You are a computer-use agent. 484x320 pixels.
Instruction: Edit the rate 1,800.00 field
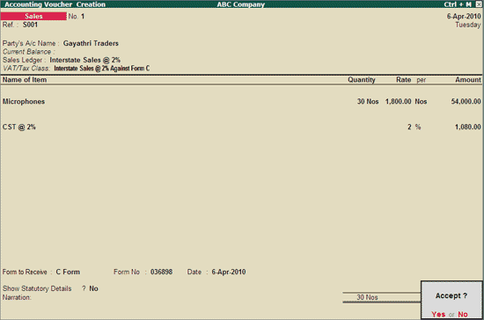(398, 101)
